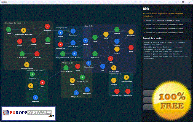Close the Risk window
Image resolution: width=193 pixels, height=122 pixels.
click(x=190, y=2)
